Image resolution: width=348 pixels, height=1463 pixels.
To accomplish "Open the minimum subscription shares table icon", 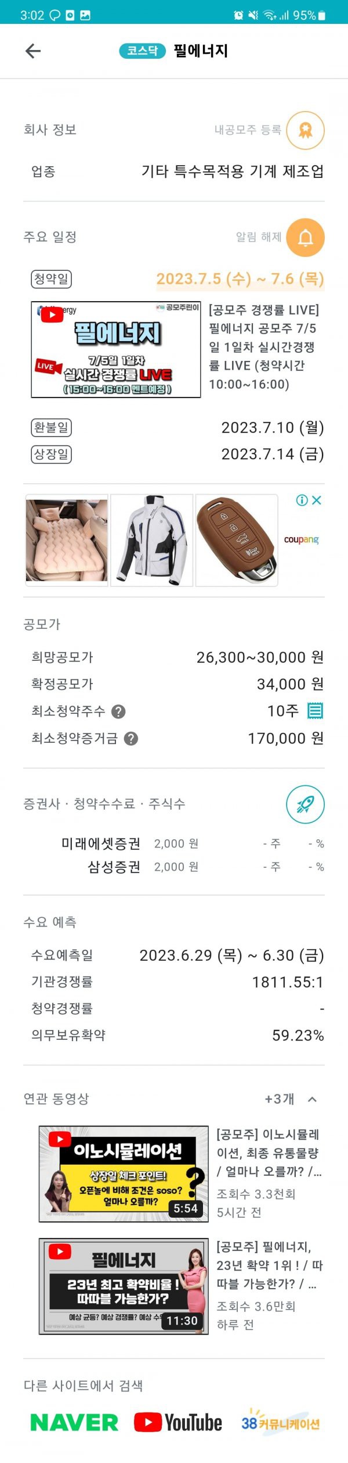I will click(x=315, y=710).
